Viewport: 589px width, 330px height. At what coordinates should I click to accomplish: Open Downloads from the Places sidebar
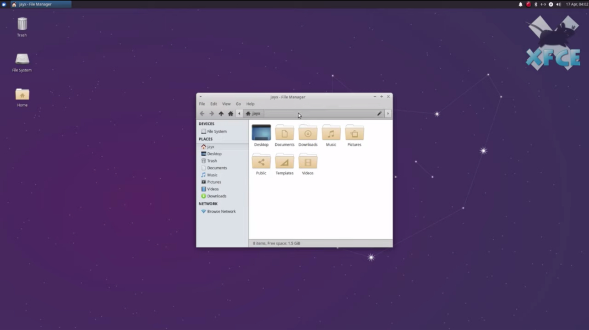pyautogui.click(x=217, y=196)
